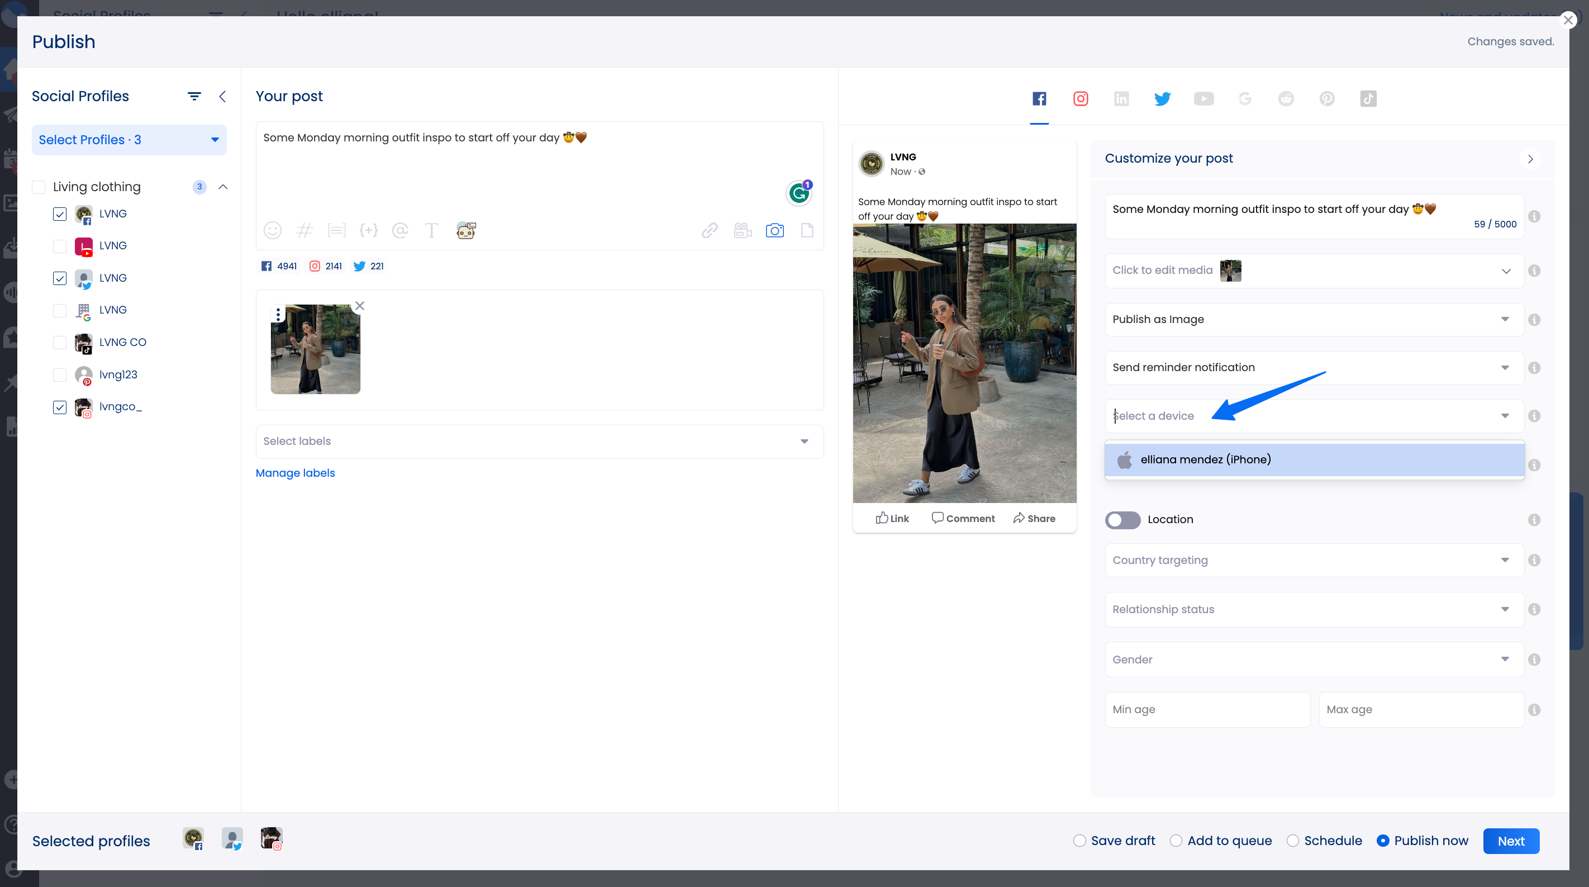Open the Select a device dropdown
Screen dimensions: 1589x887
coord(1315,416)
